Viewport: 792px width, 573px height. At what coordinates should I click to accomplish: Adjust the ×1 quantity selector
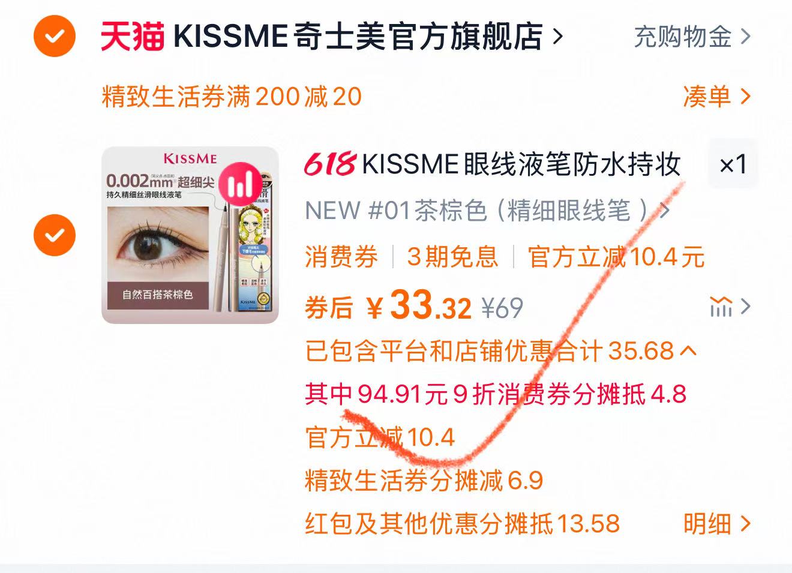point(733,164)
